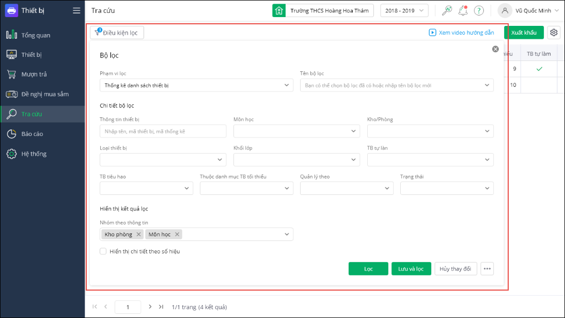Remove the Kho phòng tag
Viewport: 565px width, 318px height.
click(x=138, y=234)
